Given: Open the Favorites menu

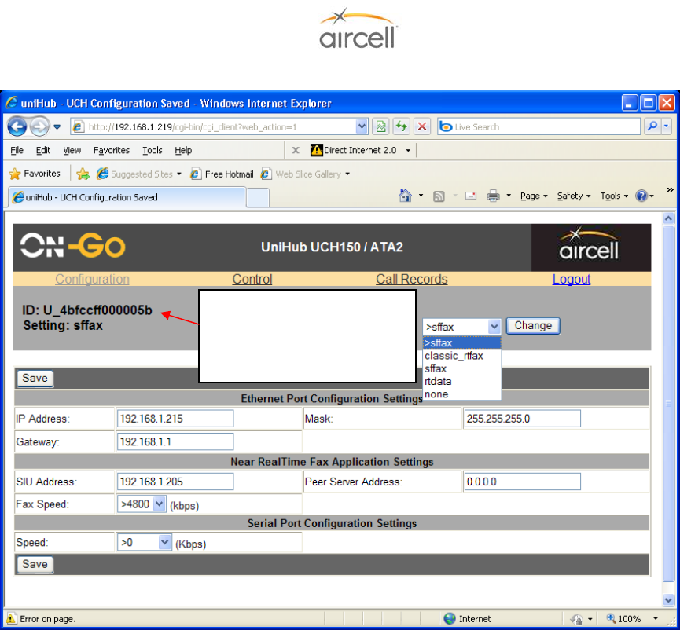Looking at the screenshot, I should (112, 150).
